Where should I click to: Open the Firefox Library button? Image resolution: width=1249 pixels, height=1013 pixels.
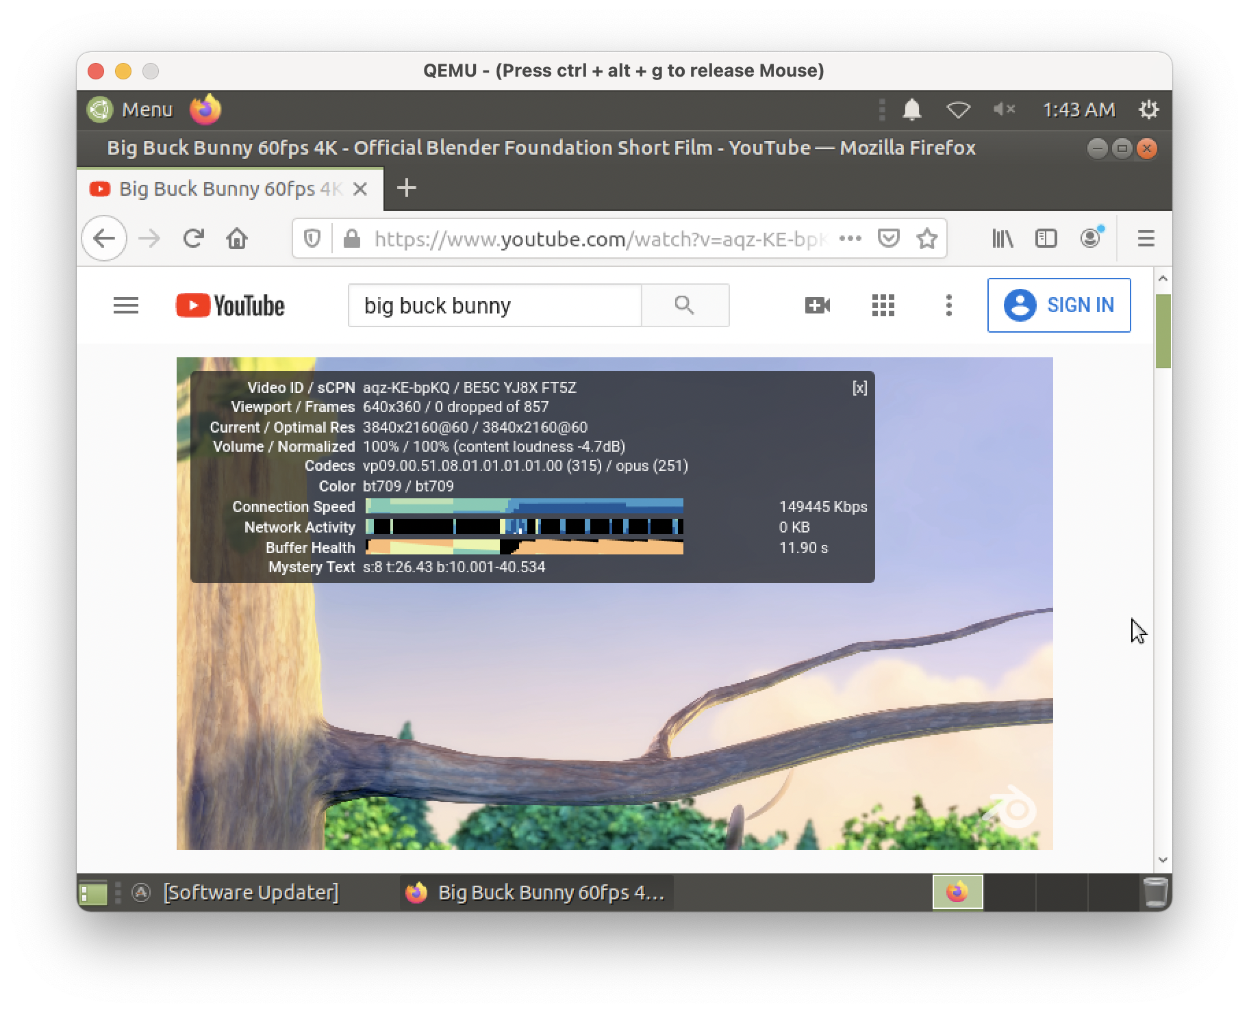(x=1003, y=239)
